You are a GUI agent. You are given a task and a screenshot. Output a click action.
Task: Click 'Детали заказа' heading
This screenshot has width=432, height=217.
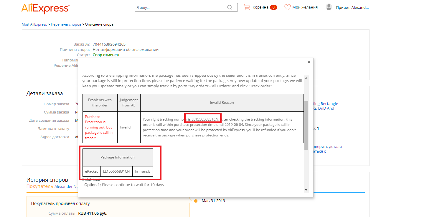[x=44, y=94]
